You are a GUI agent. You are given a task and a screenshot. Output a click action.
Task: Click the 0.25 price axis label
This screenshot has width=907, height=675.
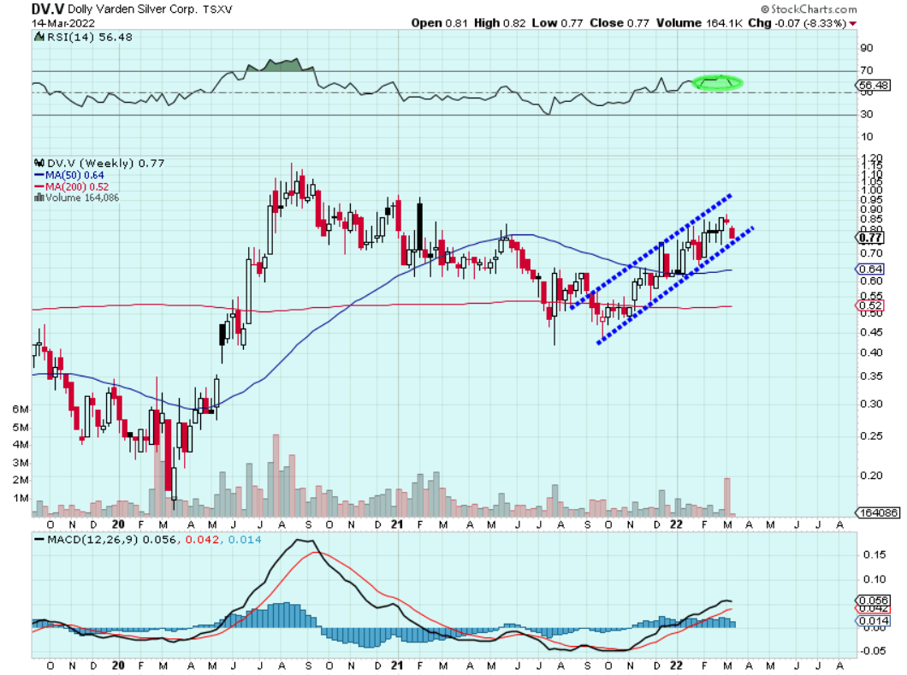point(871,436)
